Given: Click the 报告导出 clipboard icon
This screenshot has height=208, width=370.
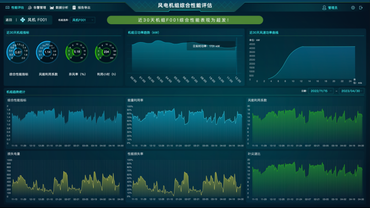Looking at the screenshot, I should coord(74,8).
